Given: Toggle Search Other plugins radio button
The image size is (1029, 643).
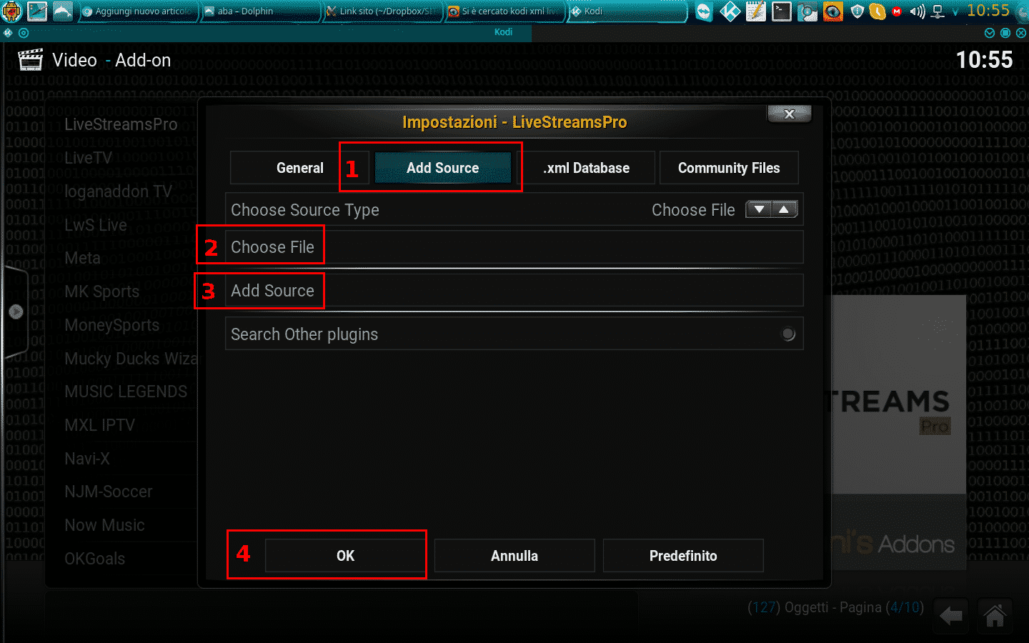Looking at the screenshot, I should point(788,334).
